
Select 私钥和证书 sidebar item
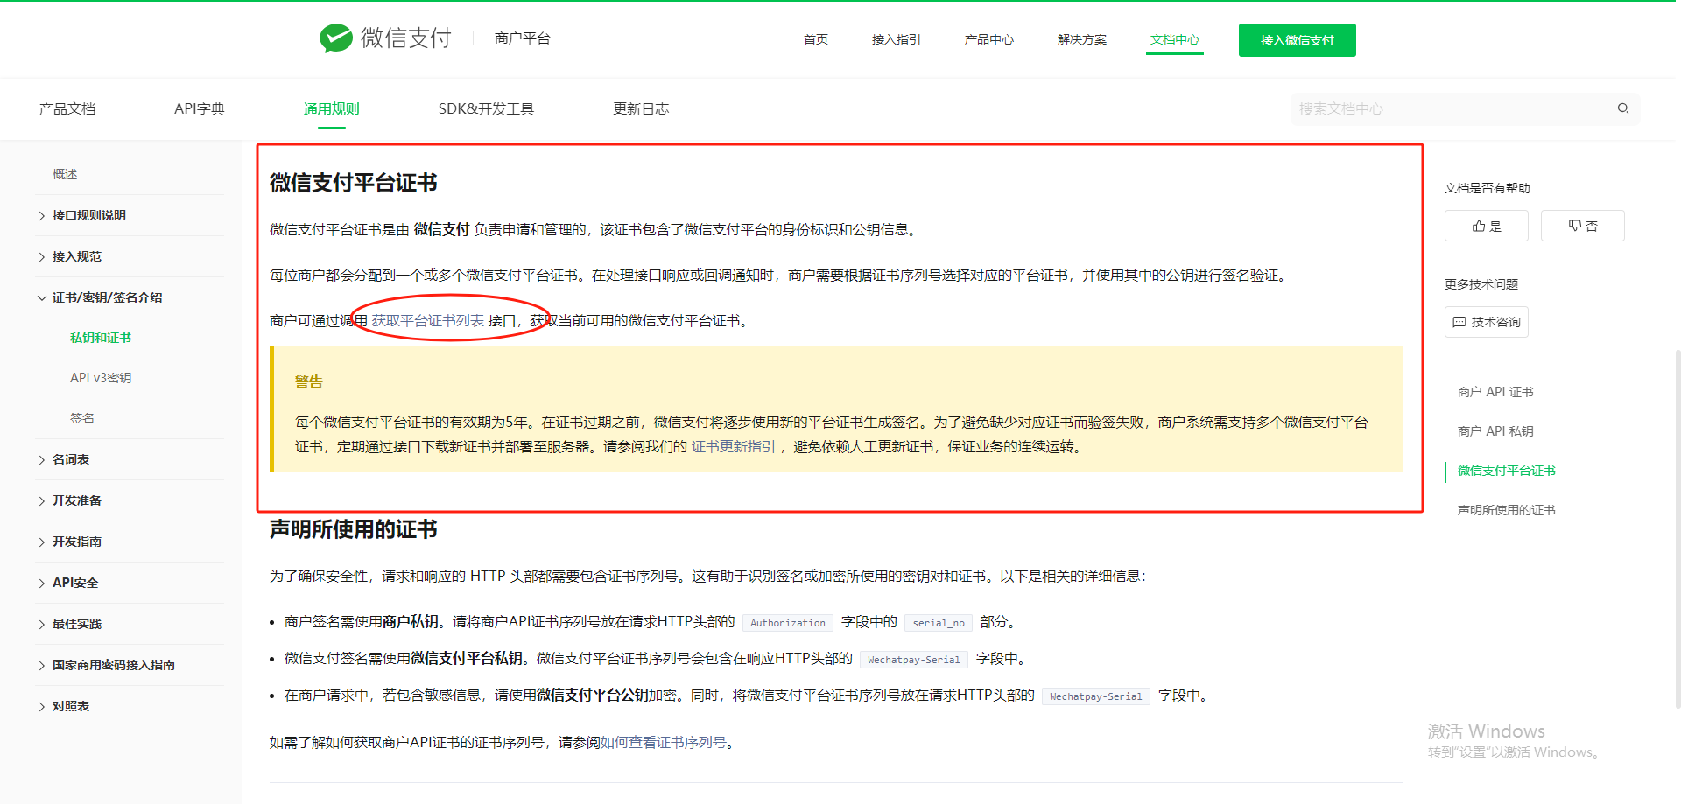tap(101, 338)
